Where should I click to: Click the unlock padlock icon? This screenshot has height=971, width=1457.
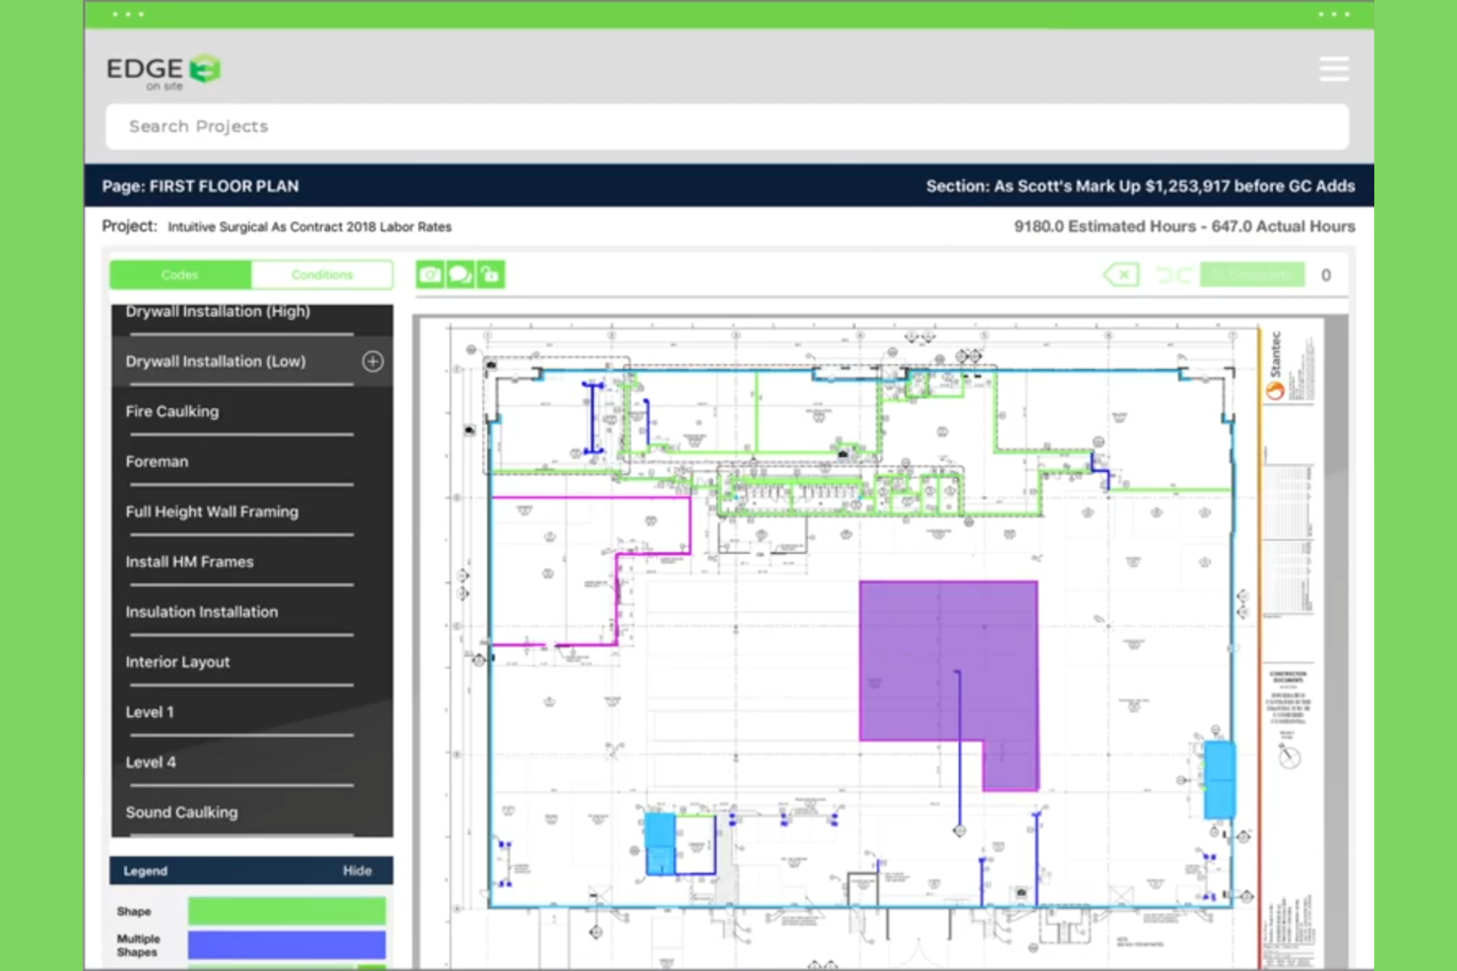(490, 274)
